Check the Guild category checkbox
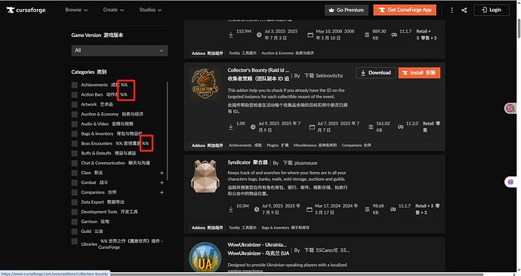 pyautogui.click(x=75, y=232)
